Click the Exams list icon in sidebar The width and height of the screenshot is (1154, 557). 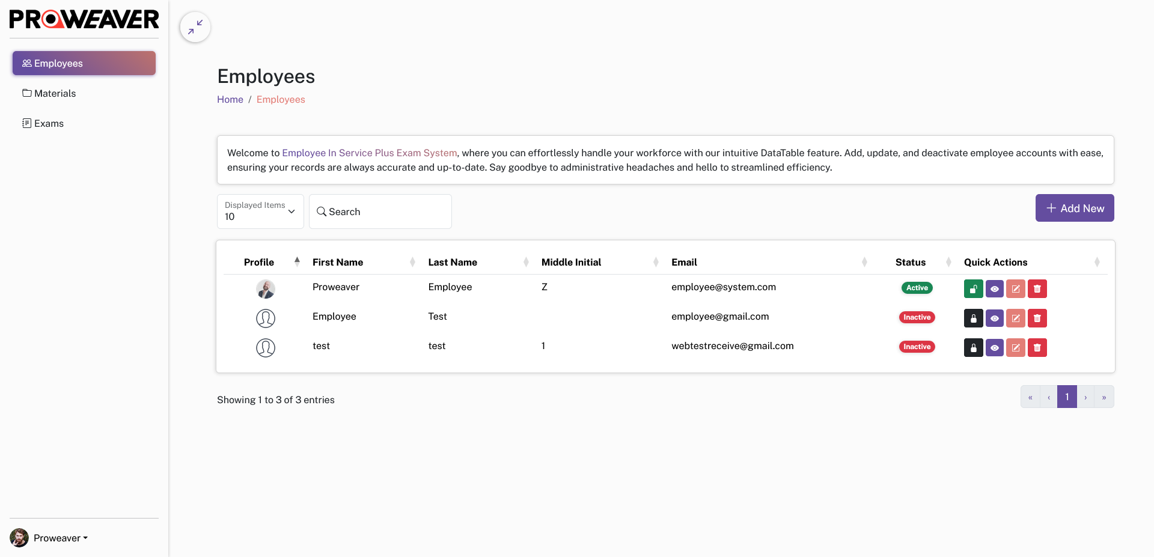tap(26, 123)
